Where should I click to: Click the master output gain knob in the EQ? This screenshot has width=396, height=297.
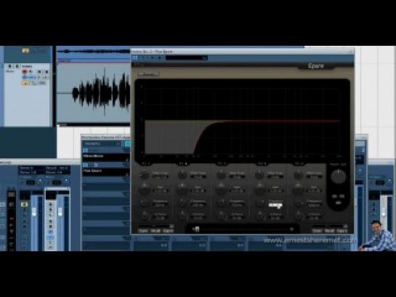pos(338,176)
